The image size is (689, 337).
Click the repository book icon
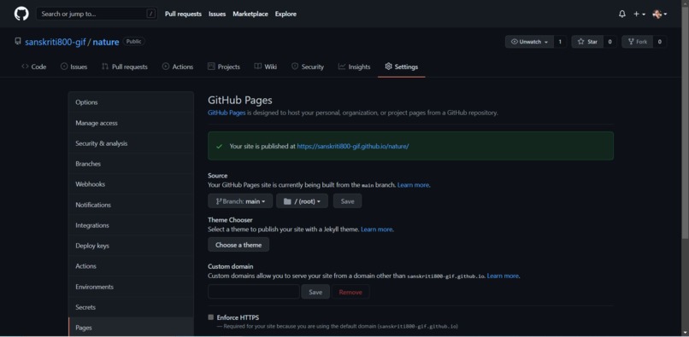[18, 41]
